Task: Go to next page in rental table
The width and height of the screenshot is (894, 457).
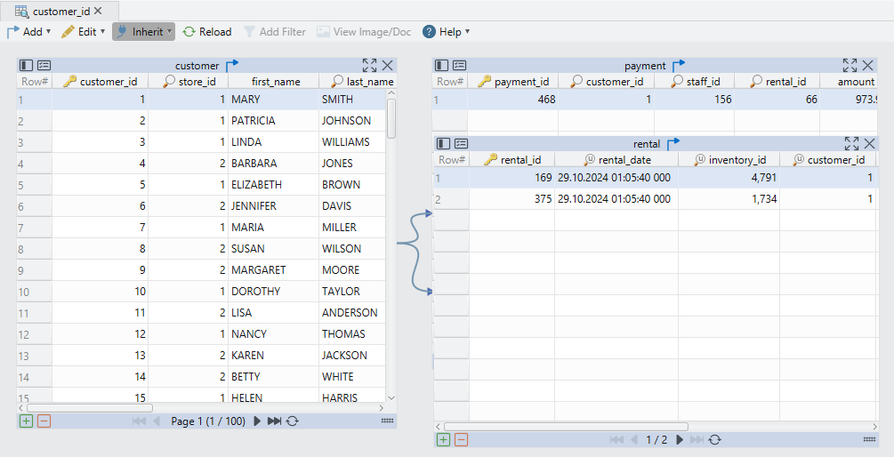Action: coord(680,439)
